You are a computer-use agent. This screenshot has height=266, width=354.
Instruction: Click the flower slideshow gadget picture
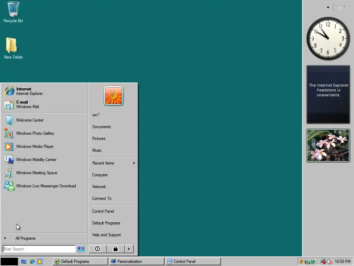pos(328,145)
